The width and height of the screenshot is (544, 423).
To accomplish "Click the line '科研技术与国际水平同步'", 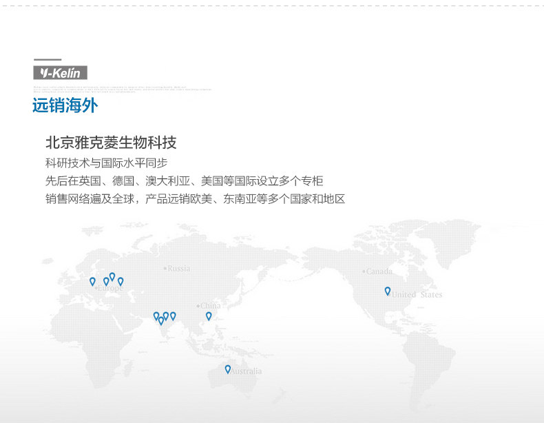I will 107,163.
